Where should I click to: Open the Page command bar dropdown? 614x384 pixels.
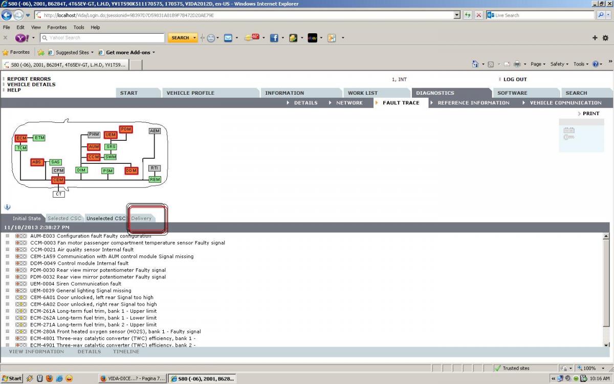[x=538, y=64]
